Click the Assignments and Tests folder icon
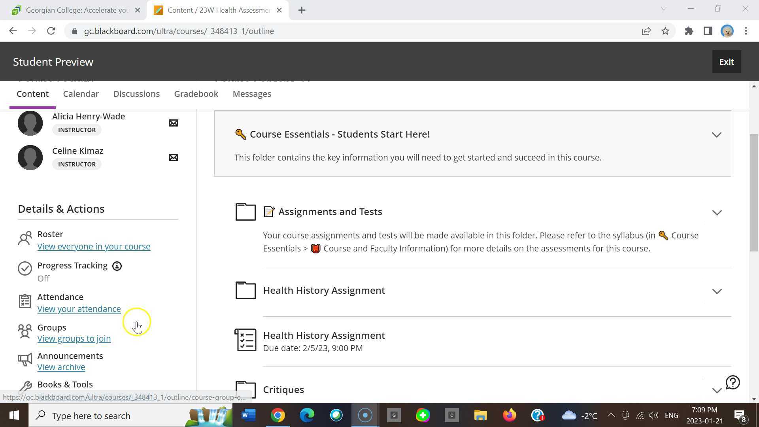The image size is (759, 427). pos(245,212)
